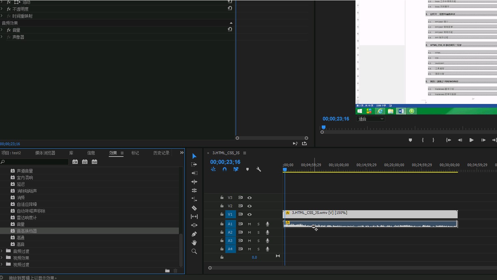Select the Slip tool

[194, 217]
